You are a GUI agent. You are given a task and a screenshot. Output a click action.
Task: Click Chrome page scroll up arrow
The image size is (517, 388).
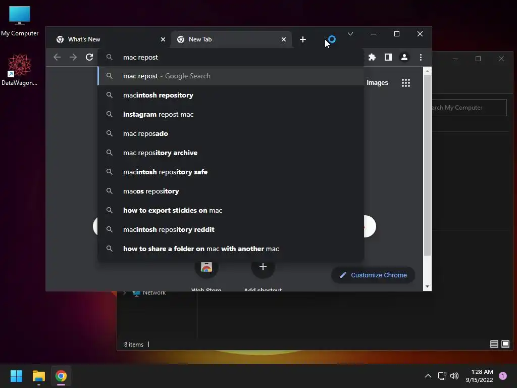coord(427,71)
